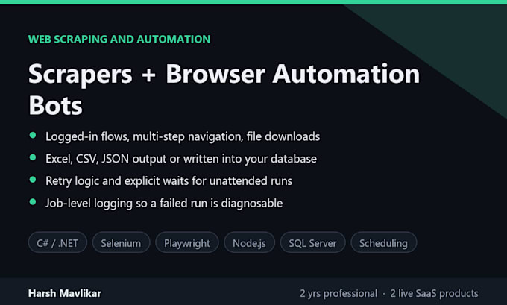Click the '2 live SaaS products' text

tap(434, 293)
